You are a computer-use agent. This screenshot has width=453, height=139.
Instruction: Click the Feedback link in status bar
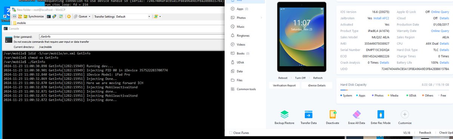[x=425, y=133]
